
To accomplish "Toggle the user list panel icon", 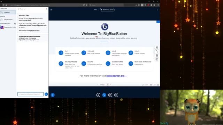I will pyautogui.click(x=51, y=10).
